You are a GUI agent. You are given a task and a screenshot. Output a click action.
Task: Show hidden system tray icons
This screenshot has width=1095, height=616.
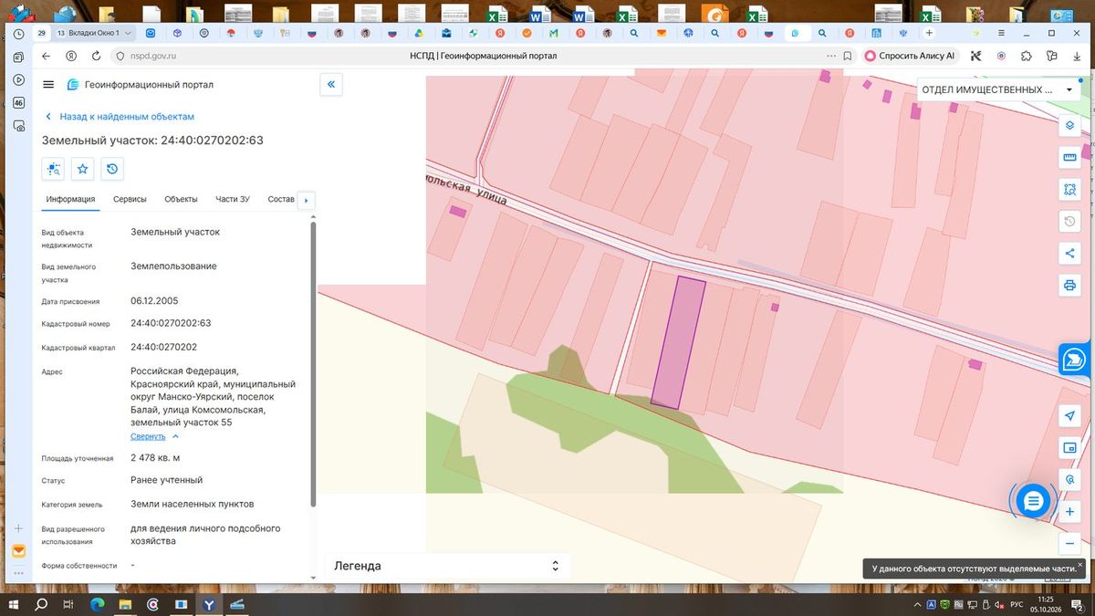click(x=918, y=605)
